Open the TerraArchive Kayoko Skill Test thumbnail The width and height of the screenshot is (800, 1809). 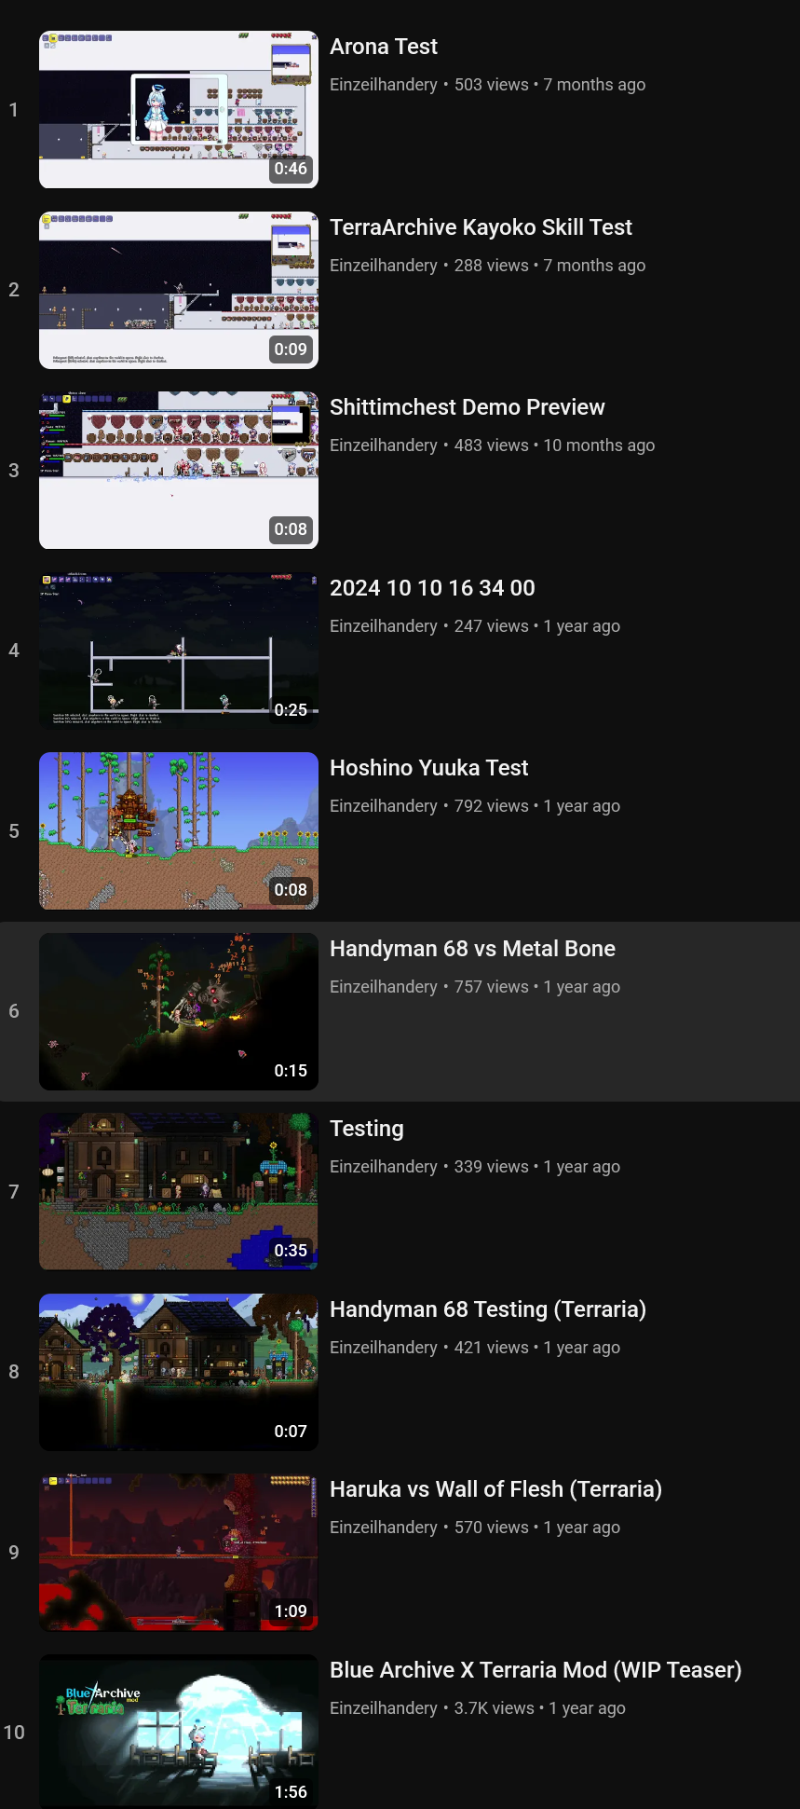tap(179, 290)
